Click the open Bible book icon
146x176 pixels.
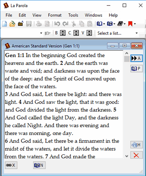(x=100, y=24)
